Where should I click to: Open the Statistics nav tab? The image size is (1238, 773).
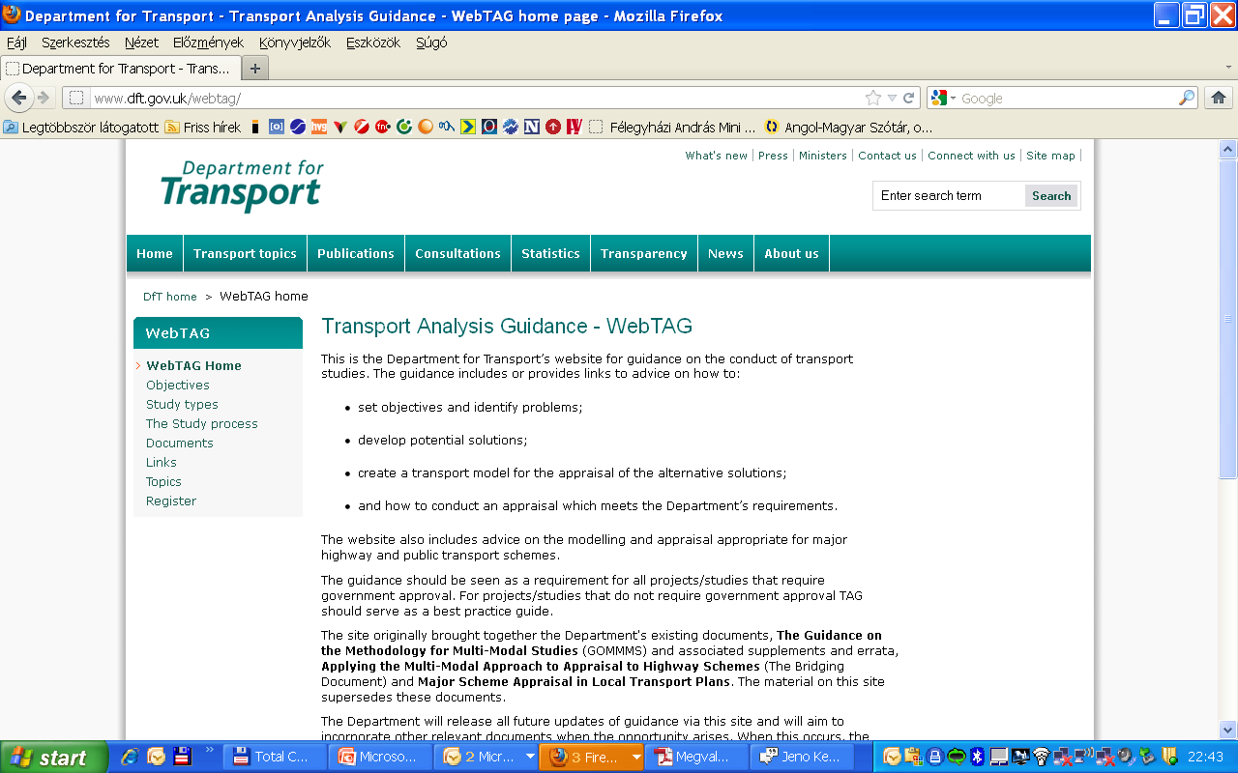click(550, 253)
